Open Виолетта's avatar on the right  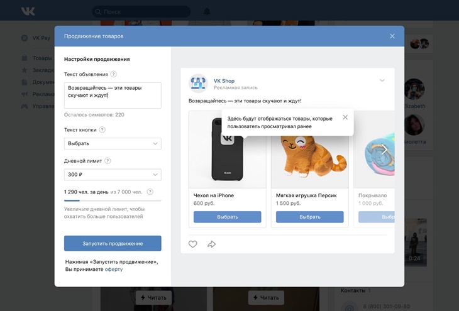pos(414,125)
